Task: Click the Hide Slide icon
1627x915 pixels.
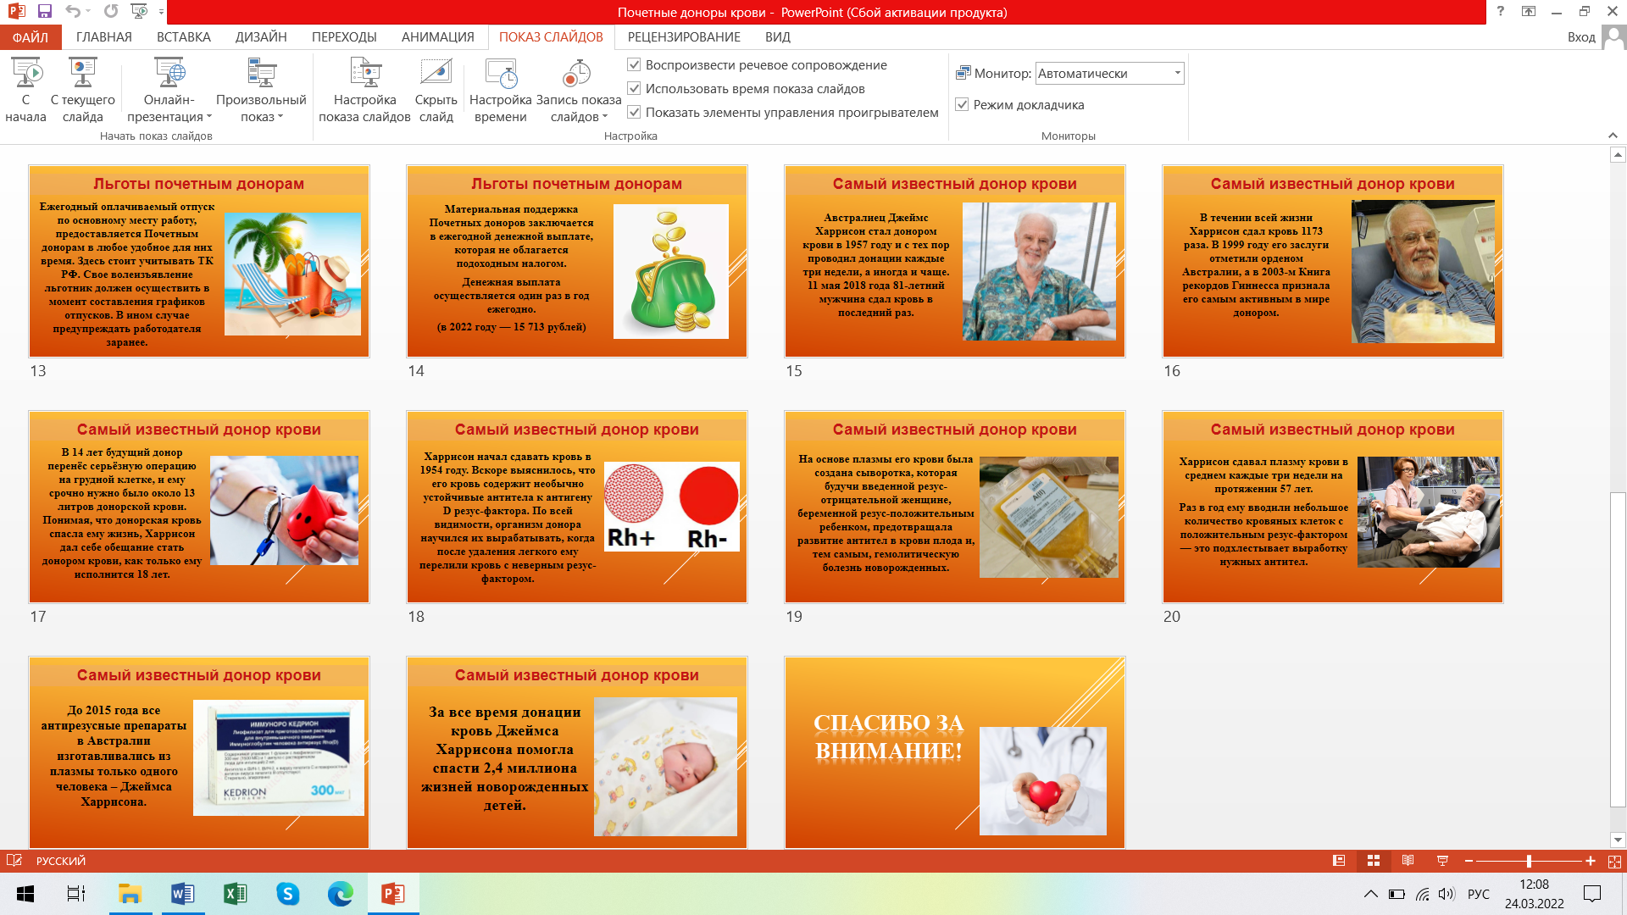Action: 436,74
